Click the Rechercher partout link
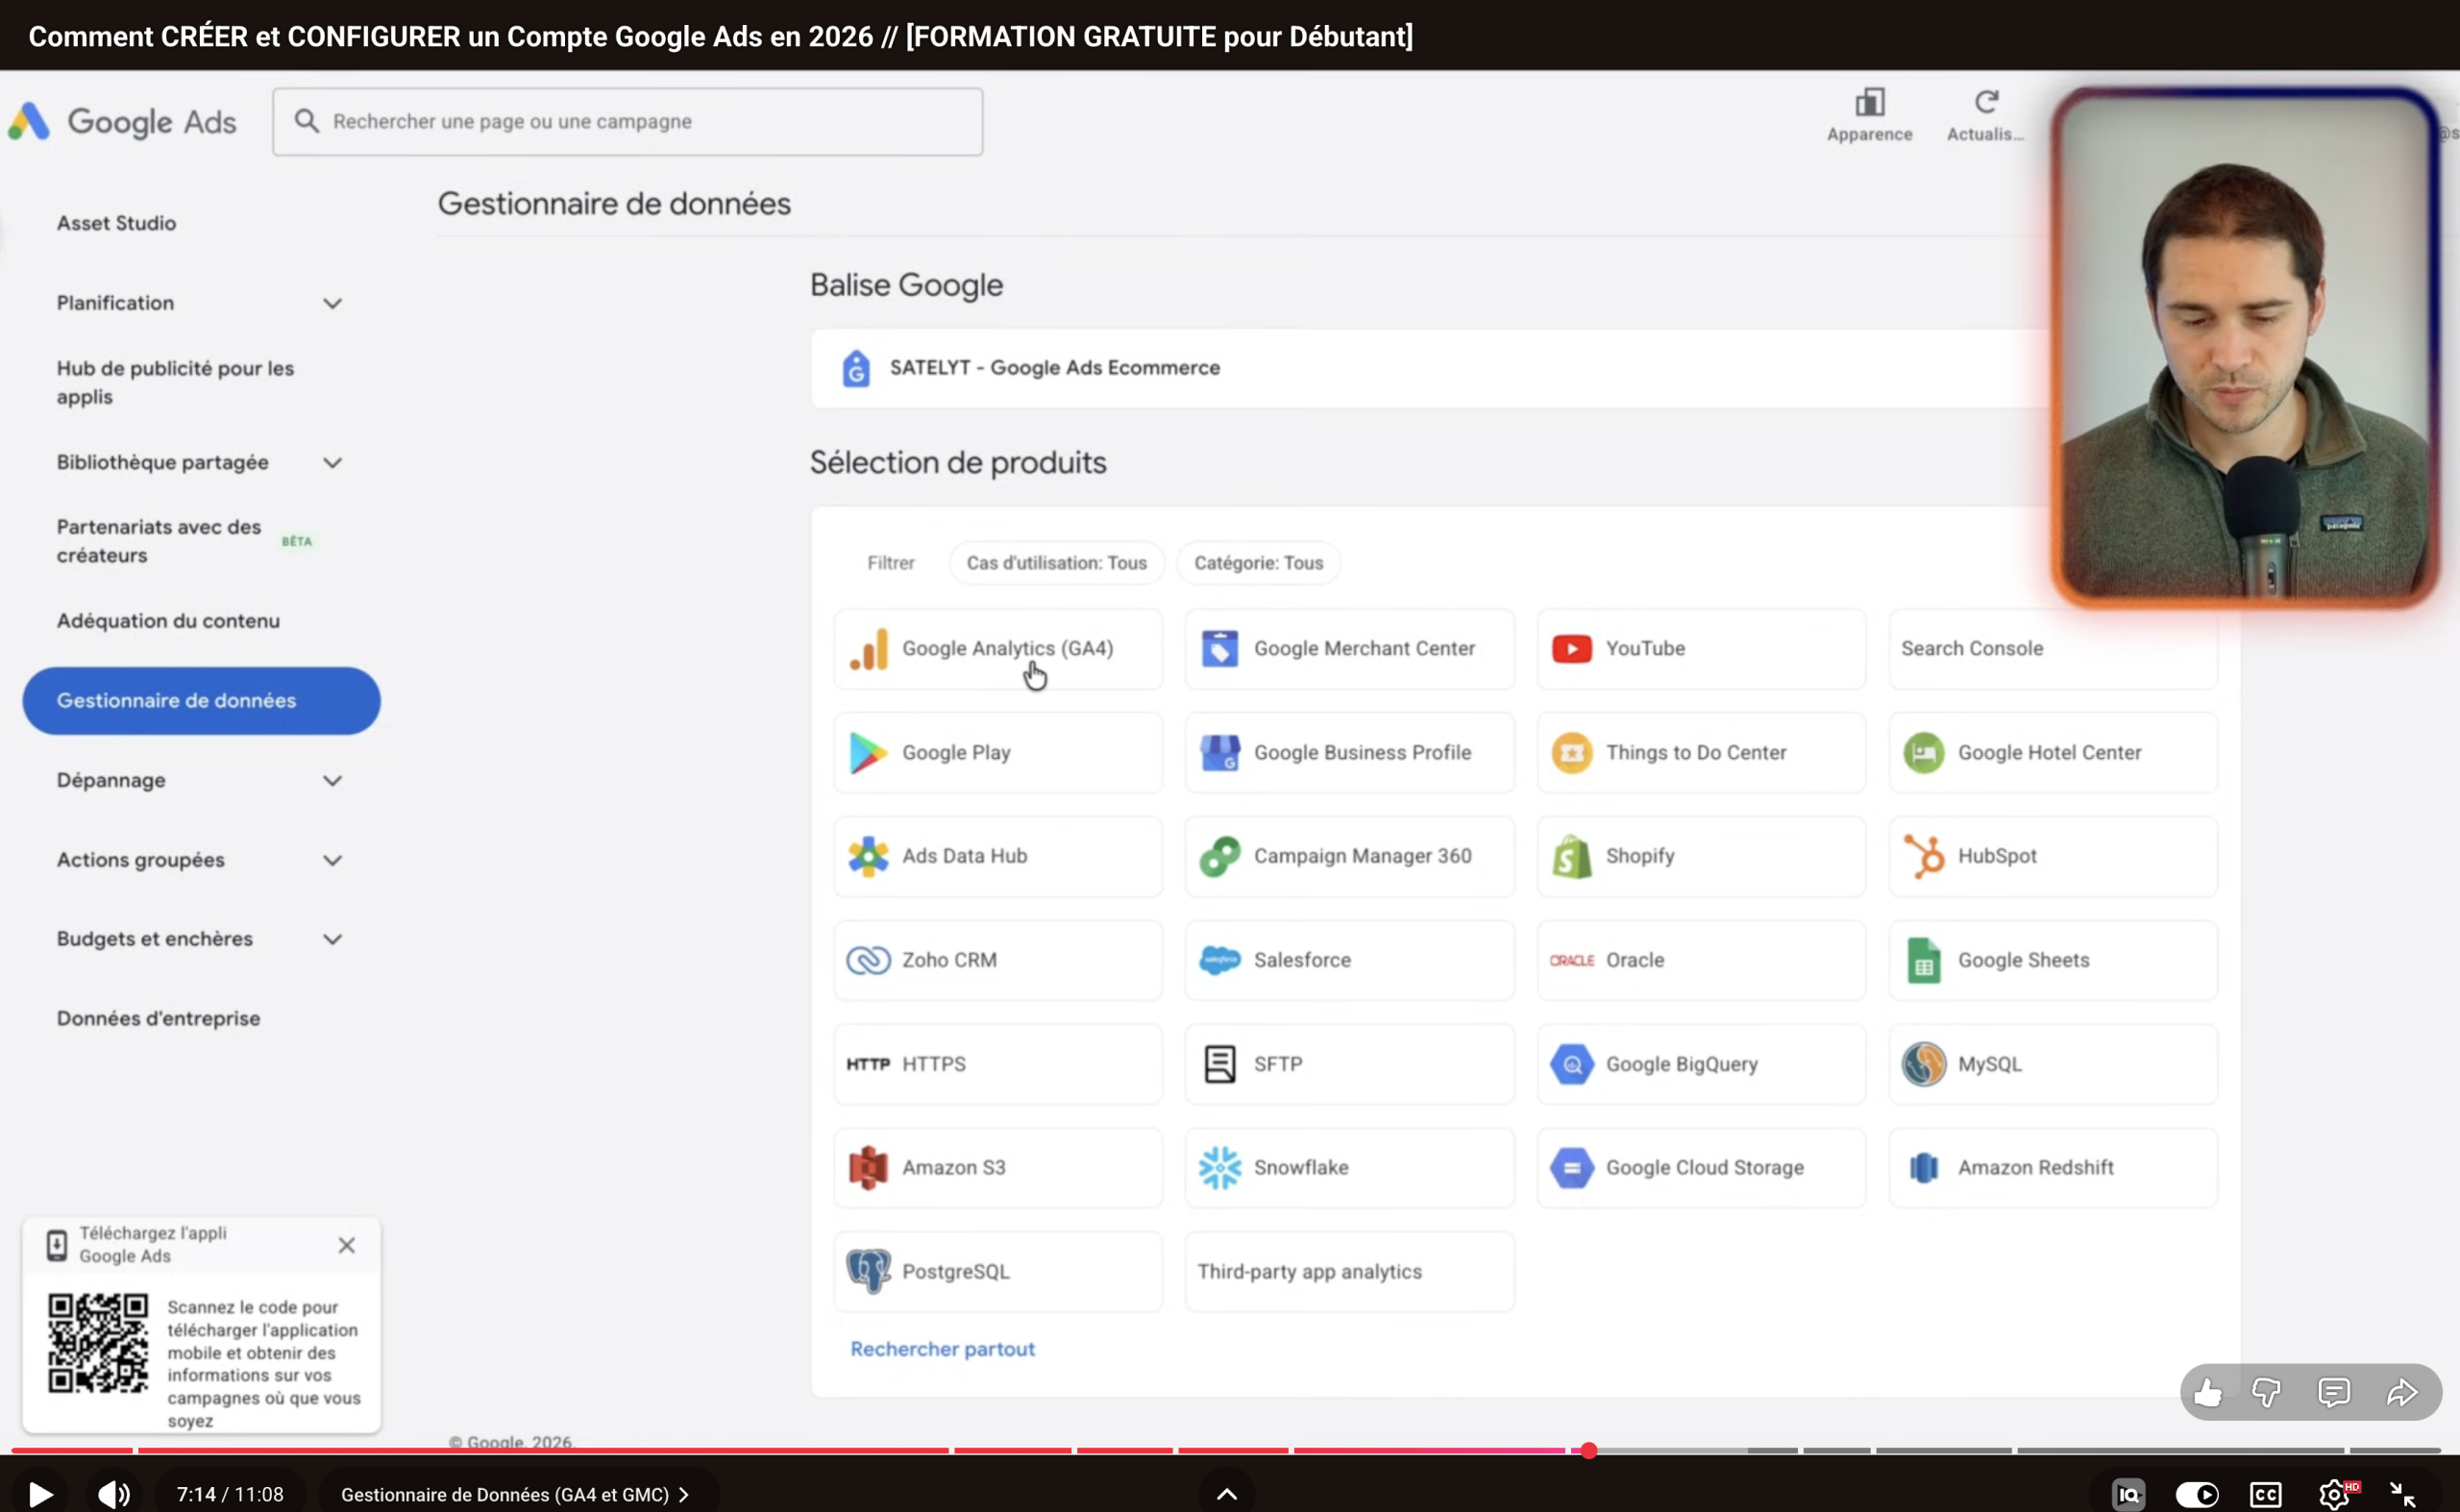The image size is (2460, 1512). point(943,1349)
